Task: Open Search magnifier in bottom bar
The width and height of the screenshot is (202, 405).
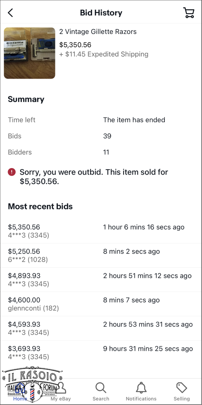Action: tap(101, 388)
